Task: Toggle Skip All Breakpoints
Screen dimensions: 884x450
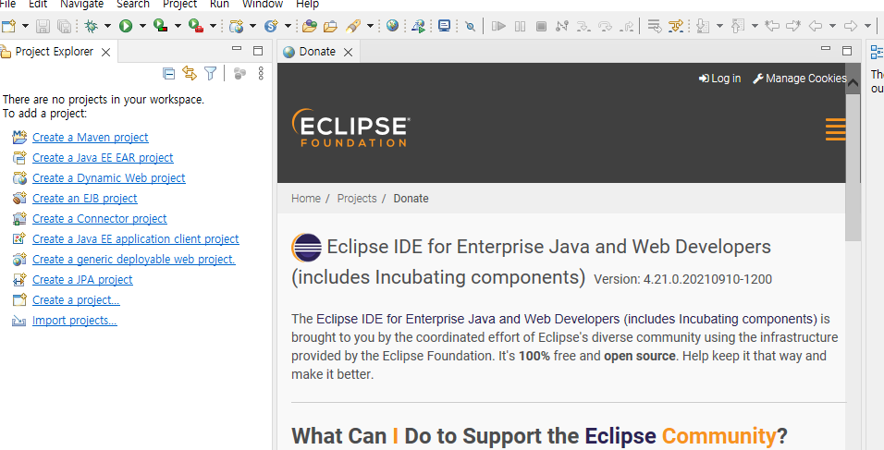Action: [470, 26]
